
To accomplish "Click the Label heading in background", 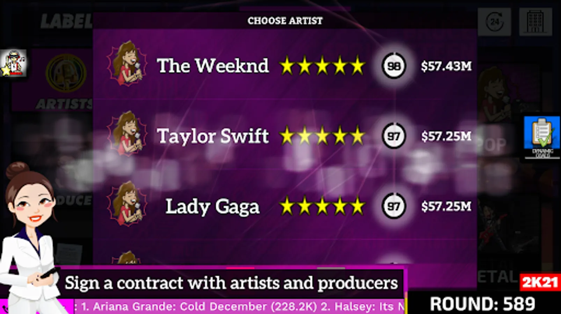I will click(x=66, y=21).
